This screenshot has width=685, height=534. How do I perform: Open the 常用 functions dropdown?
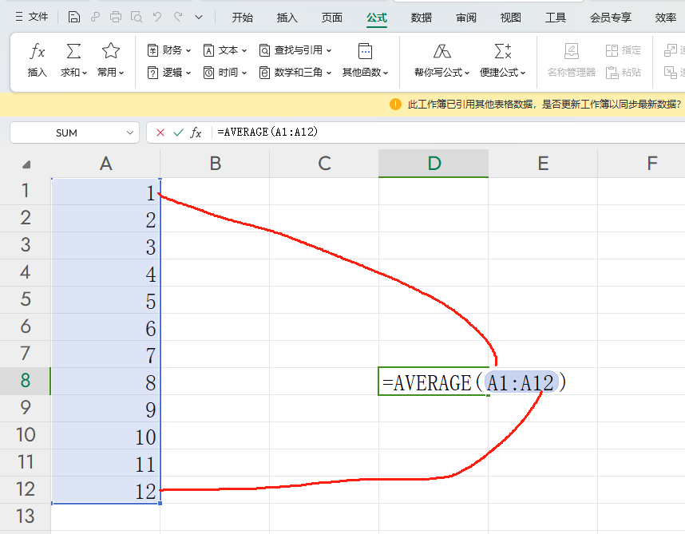tap(110, 60)
